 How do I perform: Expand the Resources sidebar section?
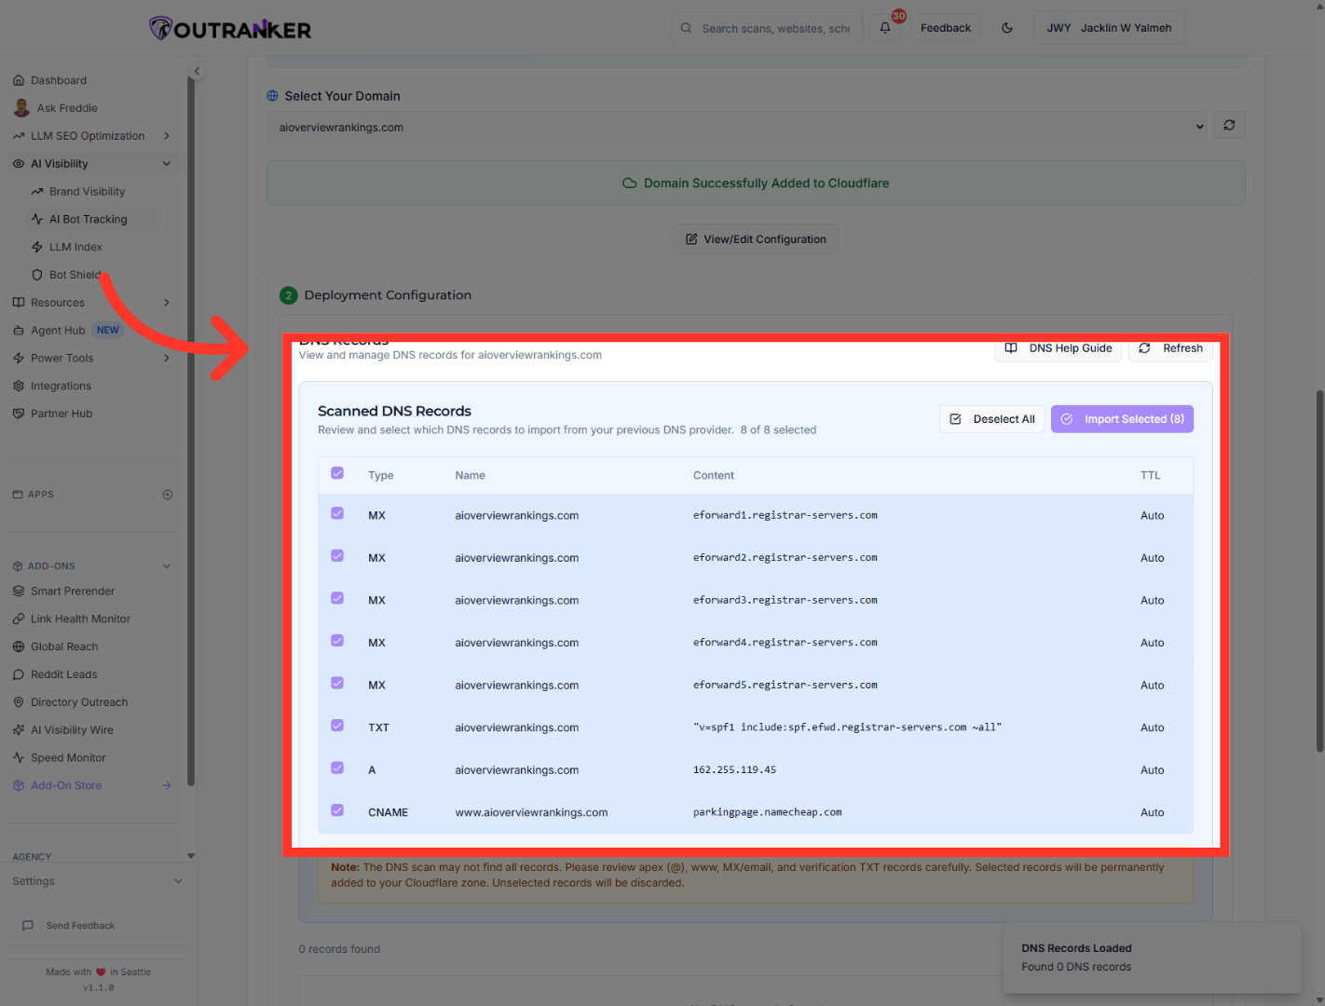[59, 302]
